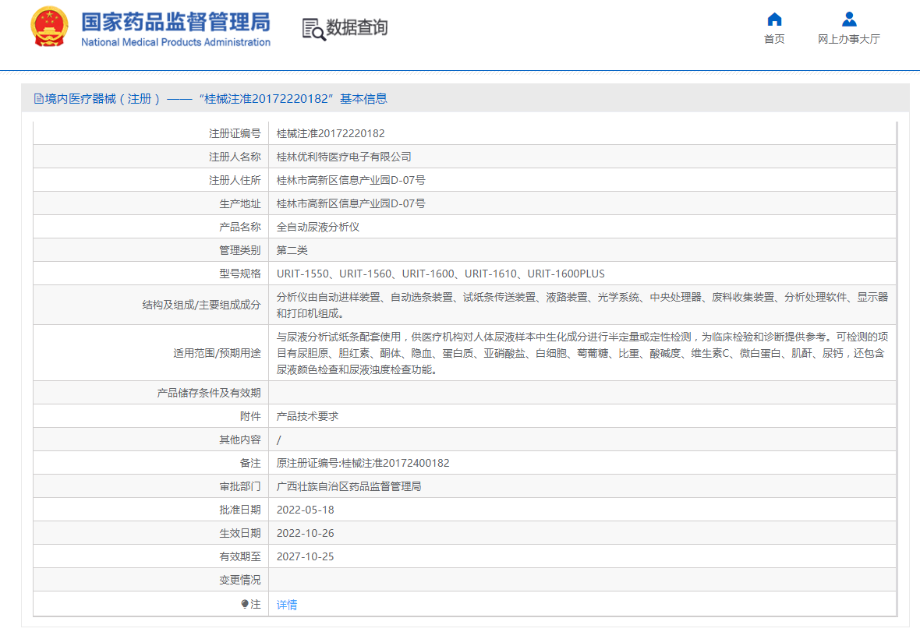
Task: Click the home house icon
Action: pos(774,19)
